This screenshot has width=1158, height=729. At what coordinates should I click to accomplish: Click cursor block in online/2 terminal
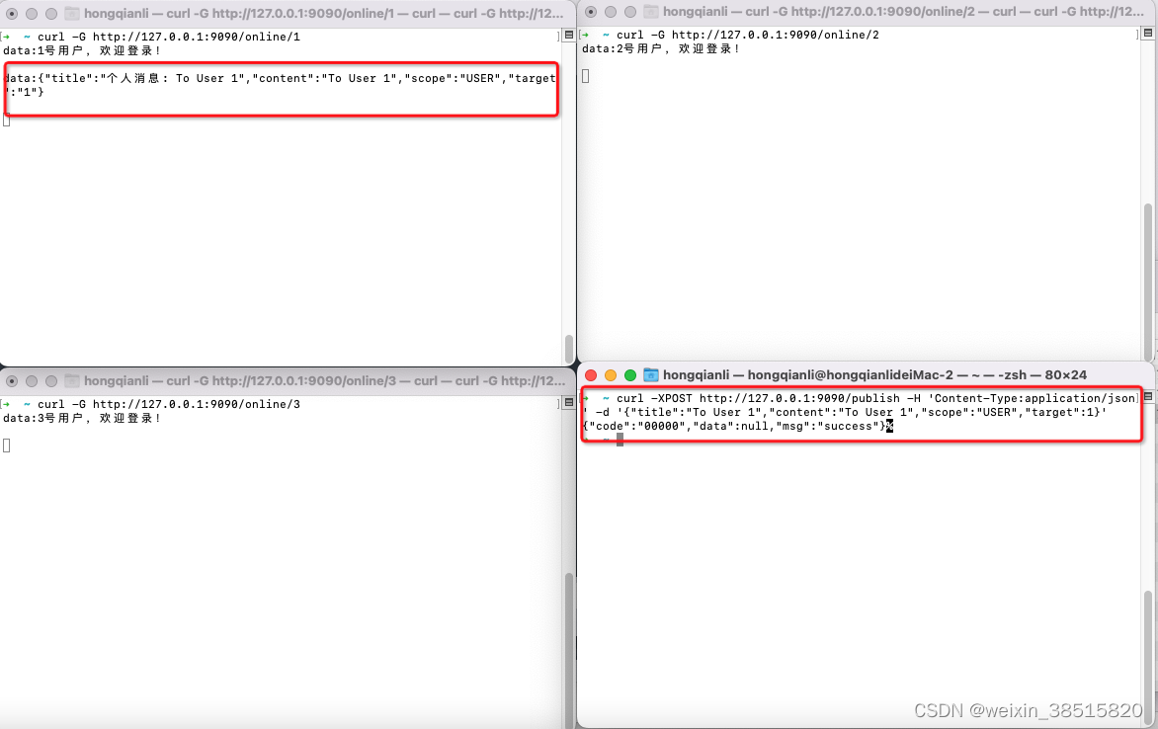[586, 75]
